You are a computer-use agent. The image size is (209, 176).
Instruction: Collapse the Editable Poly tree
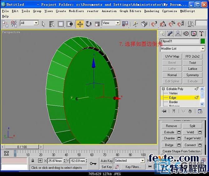(163, 89)
